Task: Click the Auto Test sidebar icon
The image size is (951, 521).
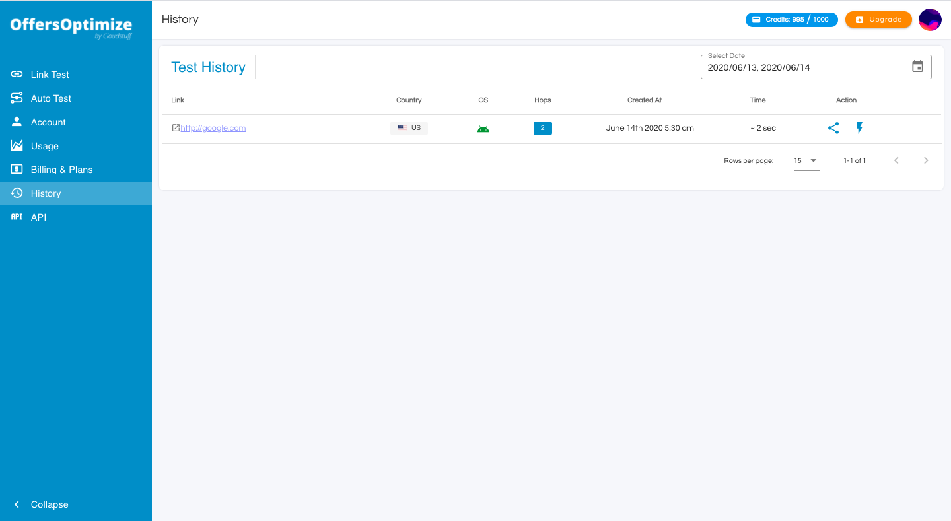Action: (17, 98)
